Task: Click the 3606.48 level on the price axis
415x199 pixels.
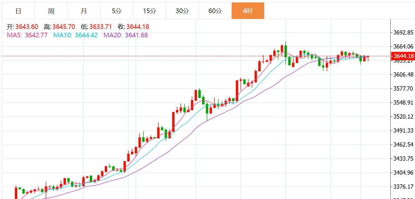Action: tap(403, 75)
